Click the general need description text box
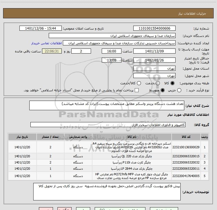This screenshot has width=217, height=210. [107, 105]
